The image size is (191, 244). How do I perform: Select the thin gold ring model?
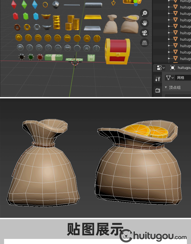tap(45, 5)
